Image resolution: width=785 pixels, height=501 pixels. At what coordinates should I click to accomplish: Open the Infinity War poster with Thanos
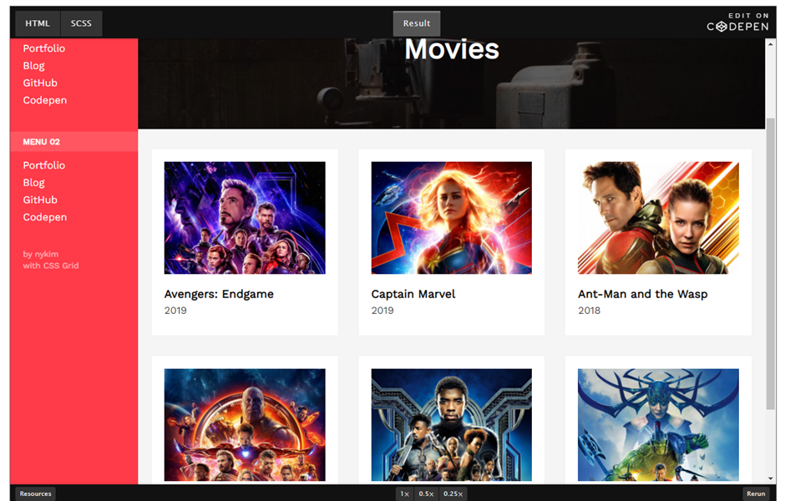tap(245, 425)
